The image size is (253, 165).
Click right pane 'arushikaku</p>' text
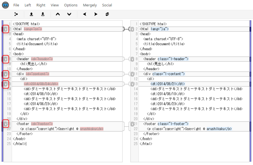coord(219,129)
